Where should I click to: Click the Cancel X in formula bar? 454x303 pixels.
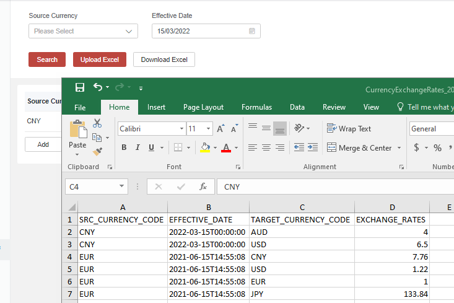(x=159, y=187)
